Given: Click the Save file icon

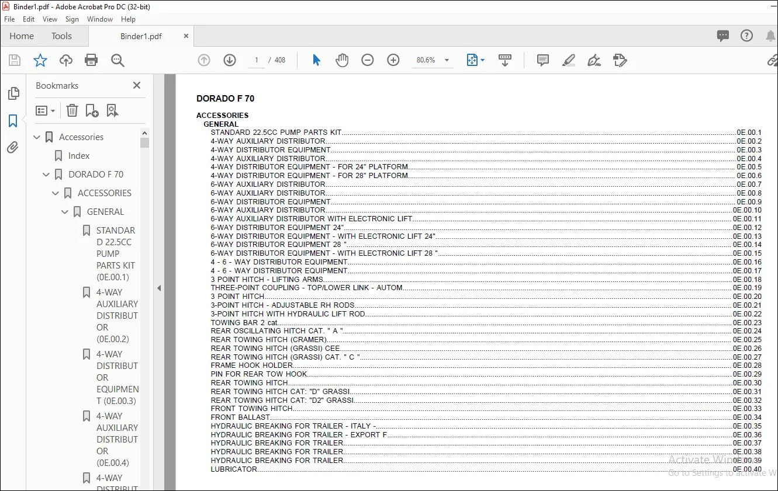Looking at the screenshot, I should pyautogui.click(x=15, y=60).
